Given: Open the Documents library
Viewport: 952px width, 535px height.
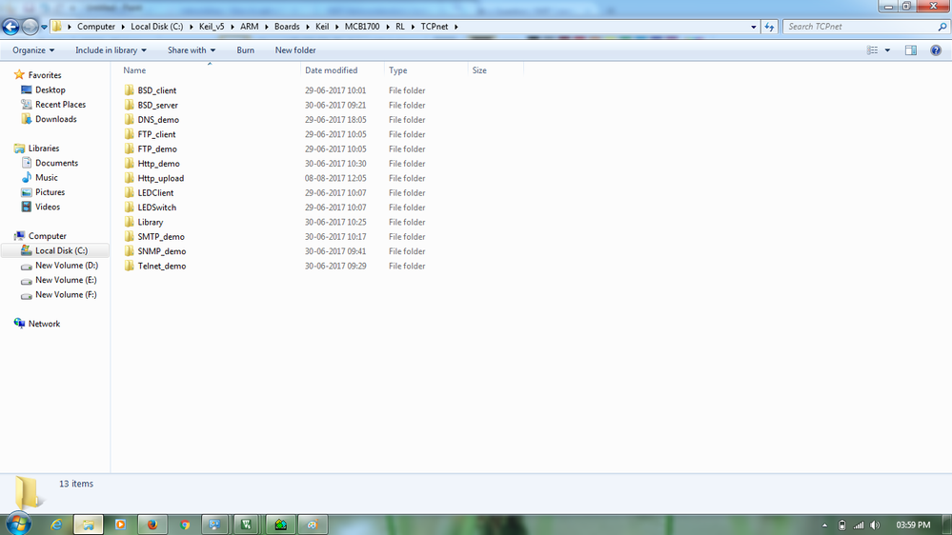Looking at the screenshot, I should click(x=56, y=163).
